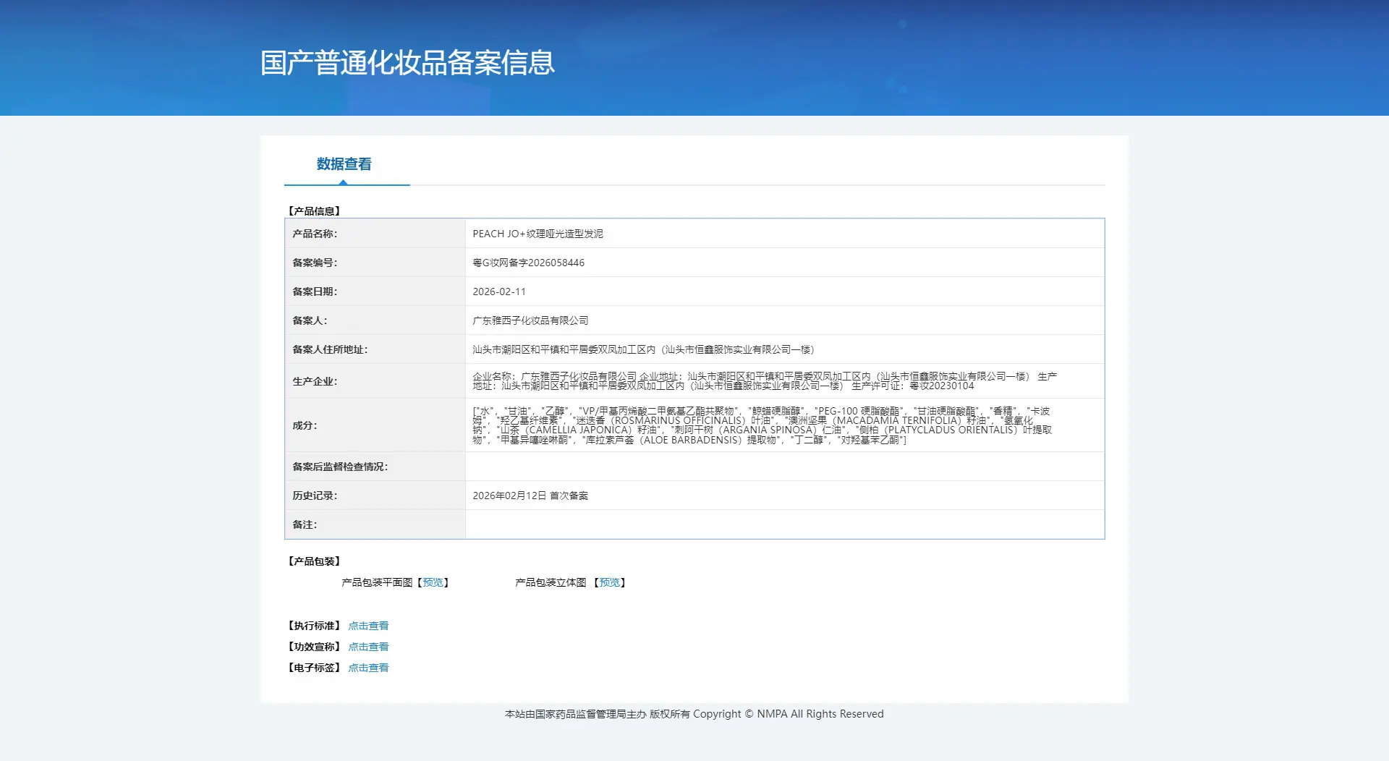Click the 备案编号 row label
This screenshot has height=761, width=1389.
tap(315, 263)
